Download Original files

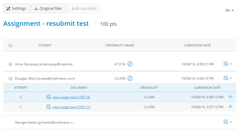(49, 8)
